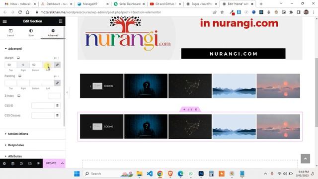Open dynamic tags for CSS ID
The height and width of the screenshot is (179, 318).
pos(58,105)
